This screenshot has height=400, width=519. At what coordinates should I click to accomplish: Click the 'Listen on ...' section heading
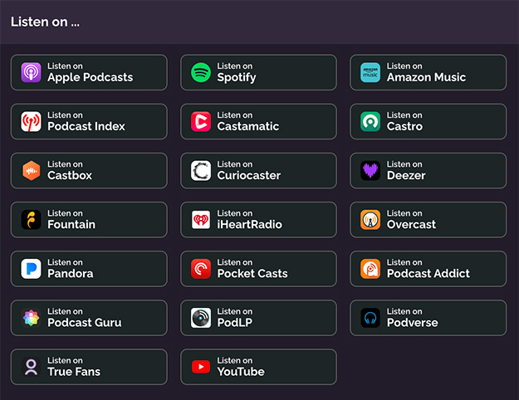coord(45,22)
